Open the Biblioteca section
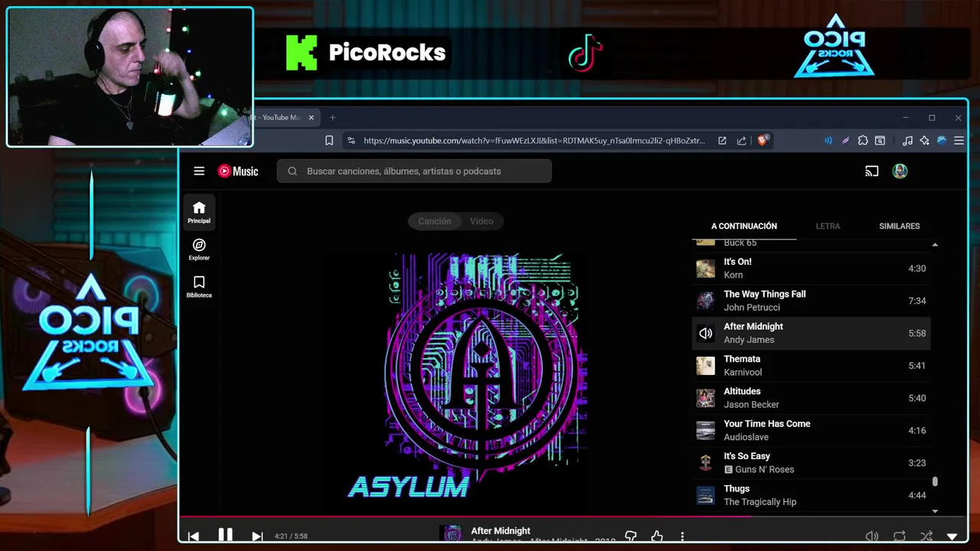The image size is (980, 551). (199, 286)
